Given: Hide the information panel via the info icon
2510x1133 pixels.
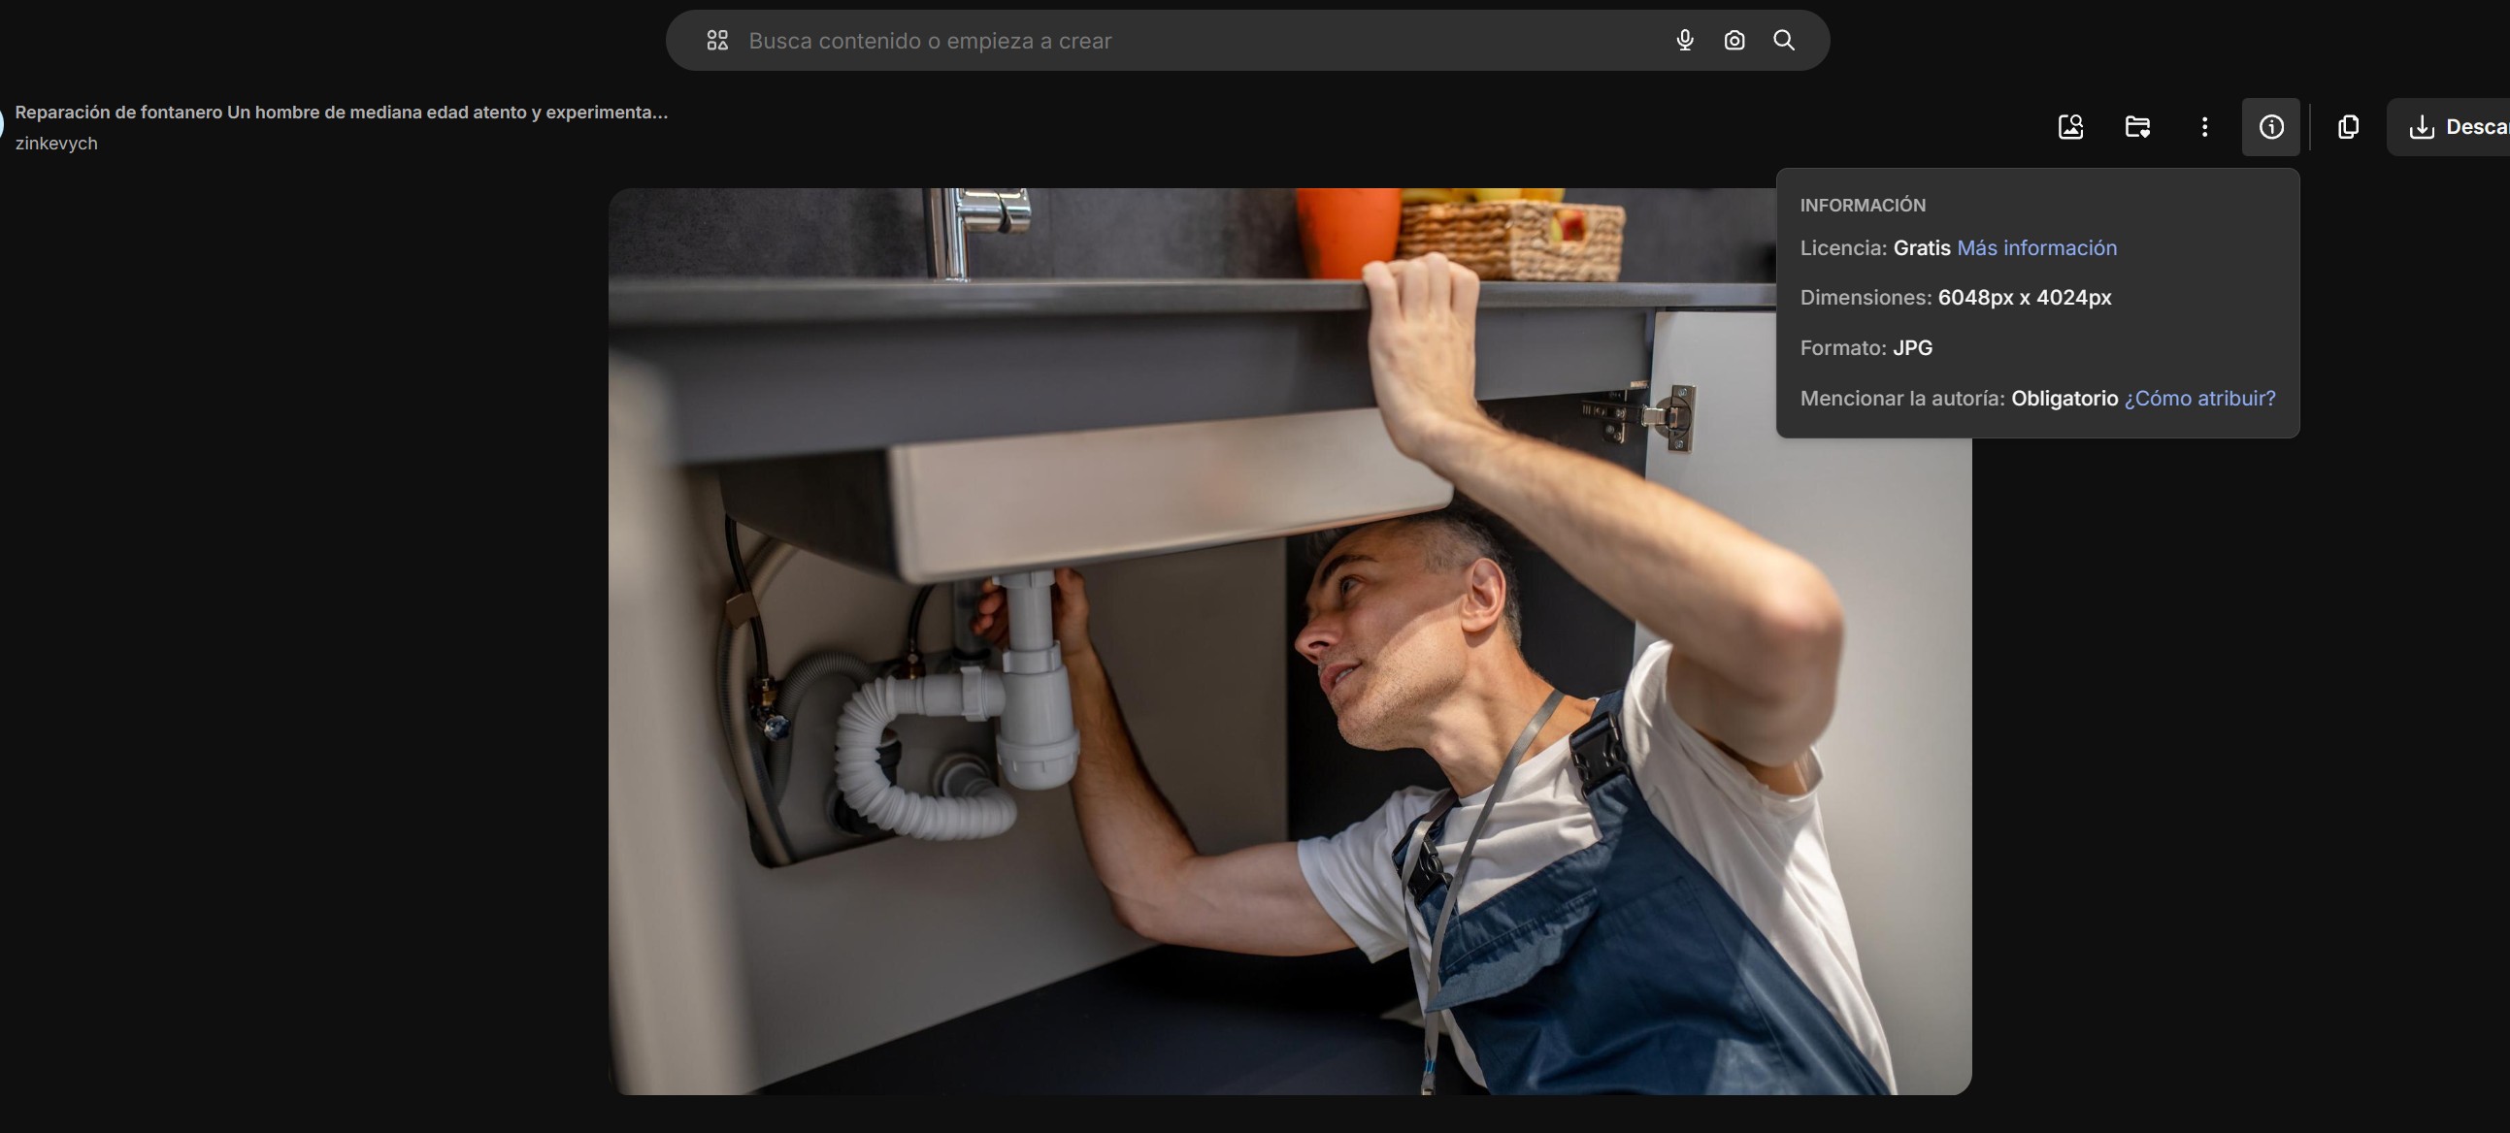Looking at the screenshot, I should (2270, 127).
